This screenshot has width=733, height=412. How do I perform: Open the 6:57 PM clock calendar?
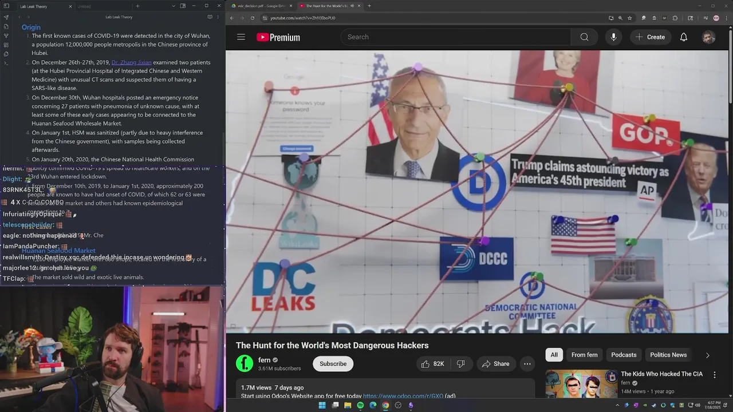pos(711,405)
